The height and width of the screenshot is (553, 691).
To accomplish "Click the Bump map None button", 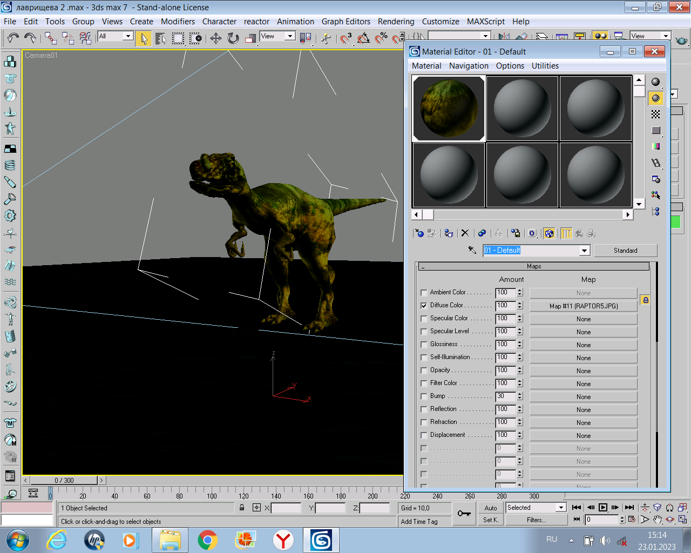I will [x=584, y=397].
